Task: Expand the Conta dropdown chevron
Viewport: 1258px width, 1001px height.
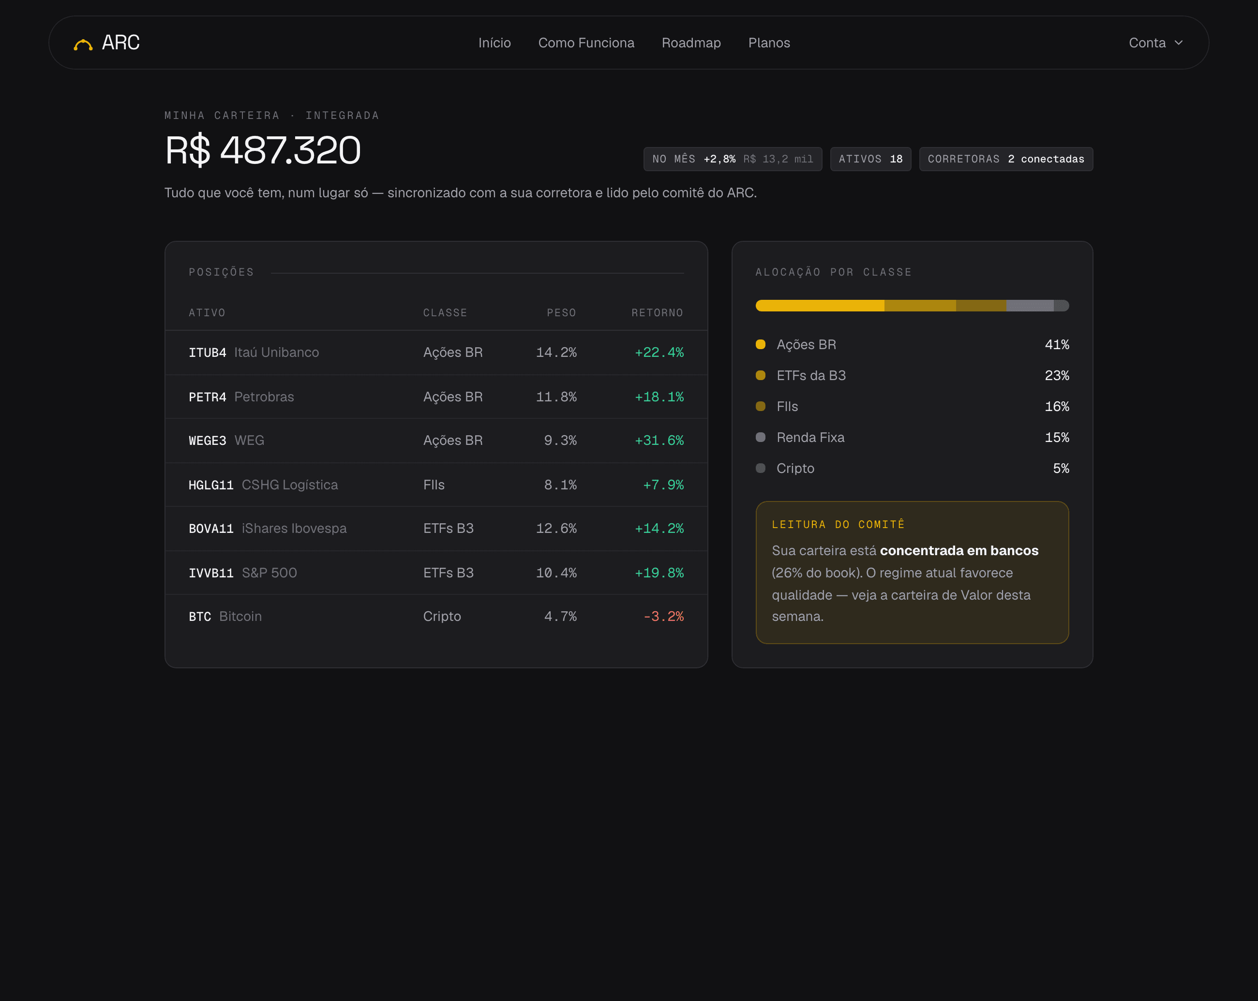Action: (1179, 43)
